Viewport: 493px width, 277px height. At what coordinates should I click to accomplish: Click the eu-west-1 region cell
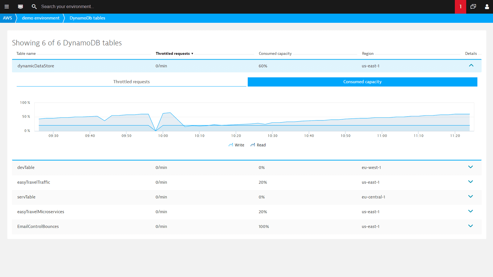click(371, 167)
